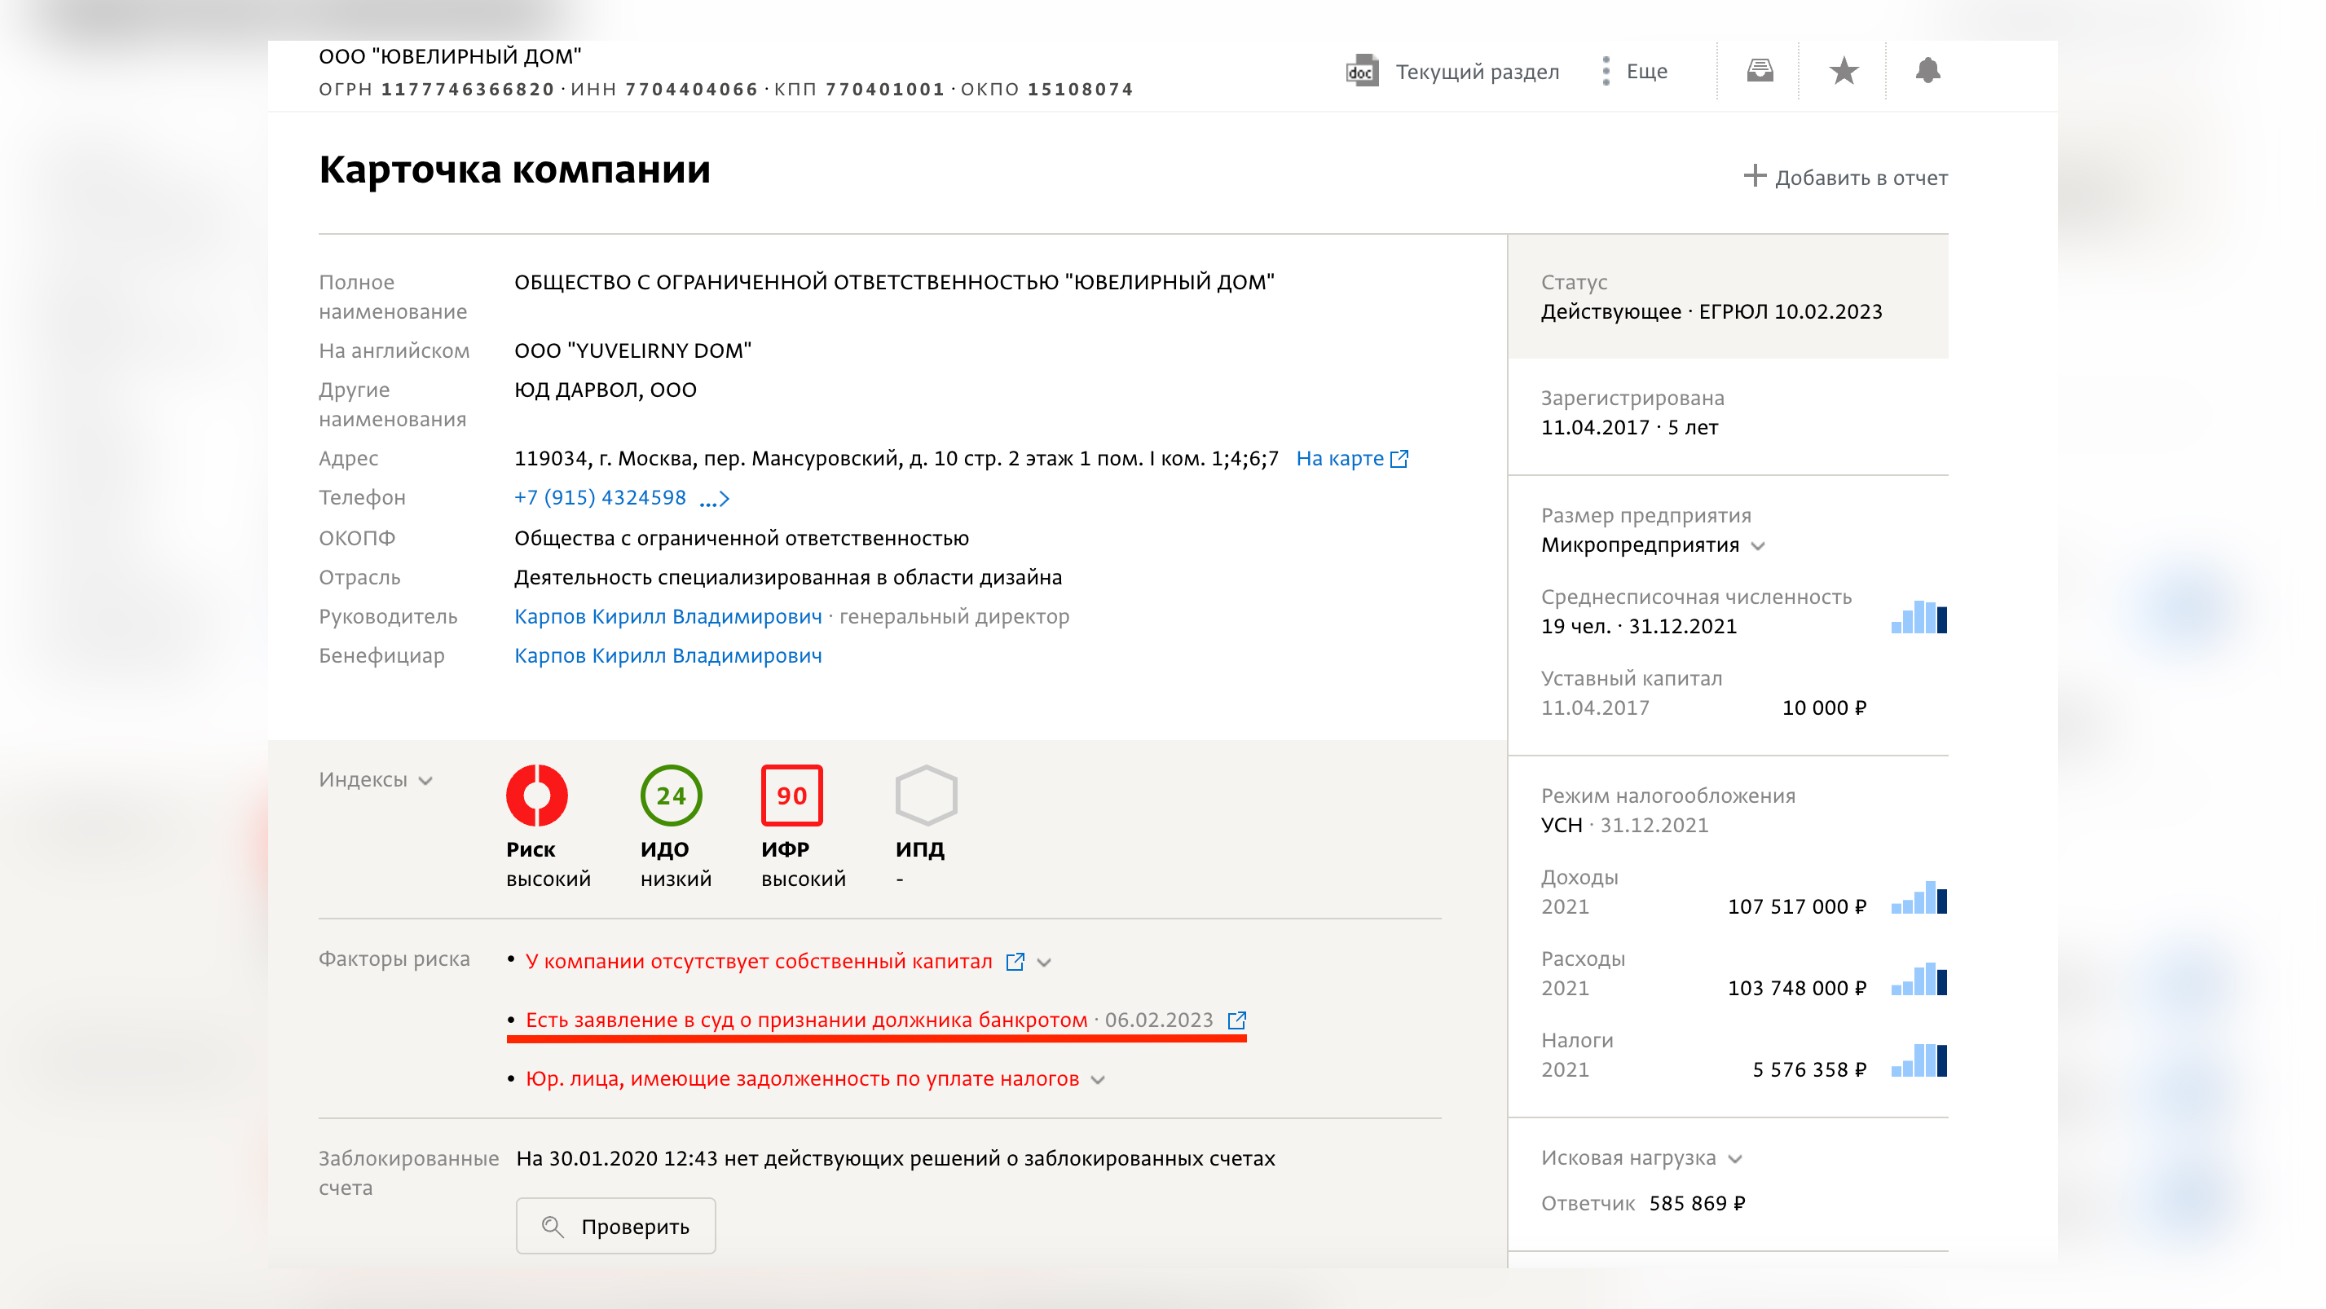This screenshot has height=1309, width=2326.
Task: Click the plus icon for Добавить в отчет
Action: [1755, 176]
